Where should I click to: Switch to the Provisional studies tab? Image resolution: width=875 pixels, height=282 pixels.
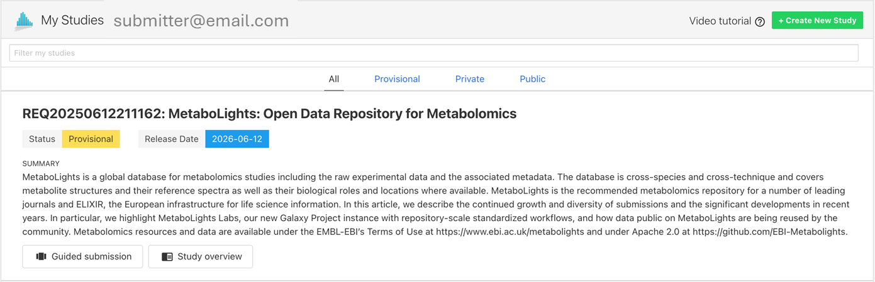click(397, 79)
